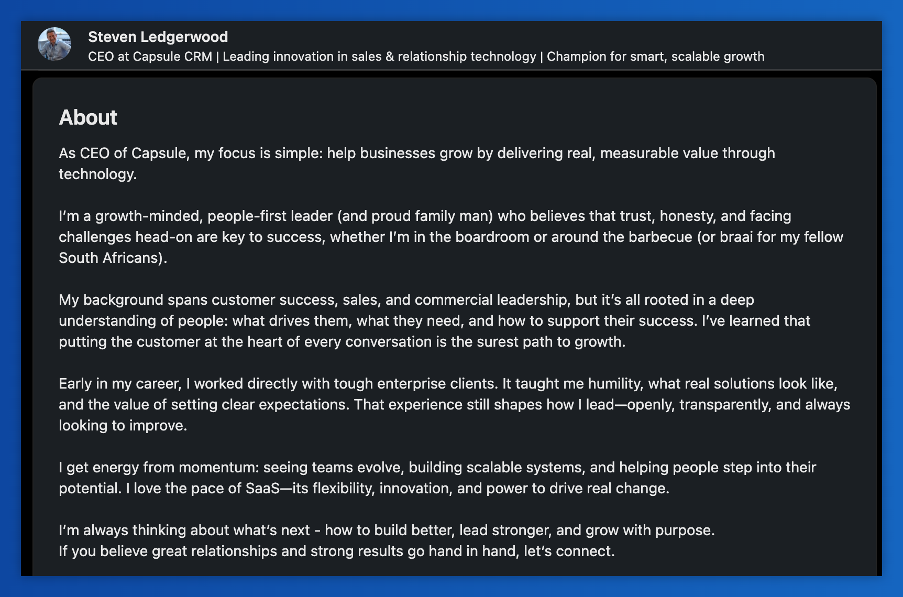
Task: Open Steven Ledgerwood's profile photo
Action: 54,44
